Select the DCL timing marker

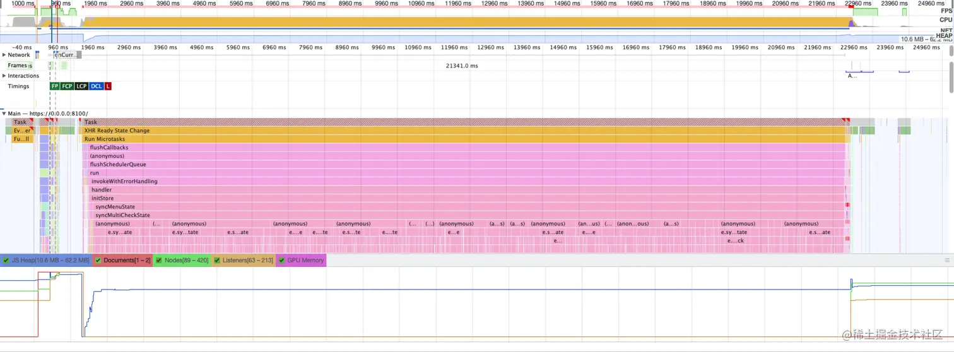[97, 86]
